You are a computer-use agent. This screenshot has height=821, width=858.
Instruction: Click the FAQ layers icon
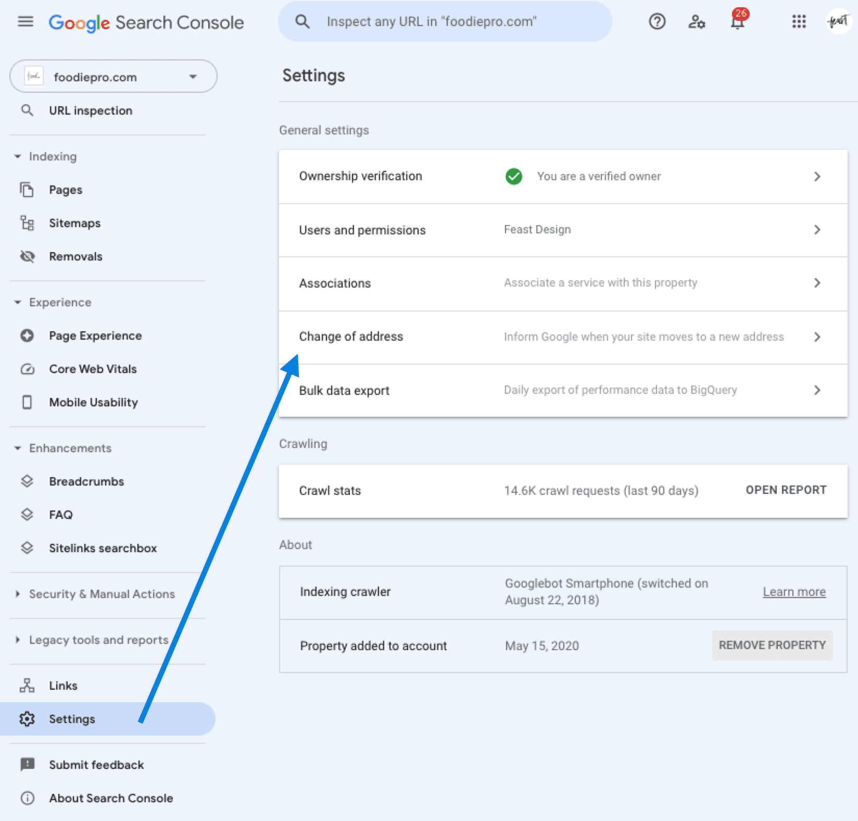(27, 515)
